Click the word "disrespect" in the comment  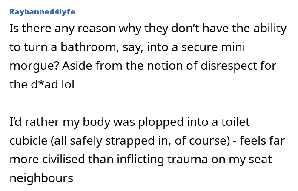tap(228, 66)
